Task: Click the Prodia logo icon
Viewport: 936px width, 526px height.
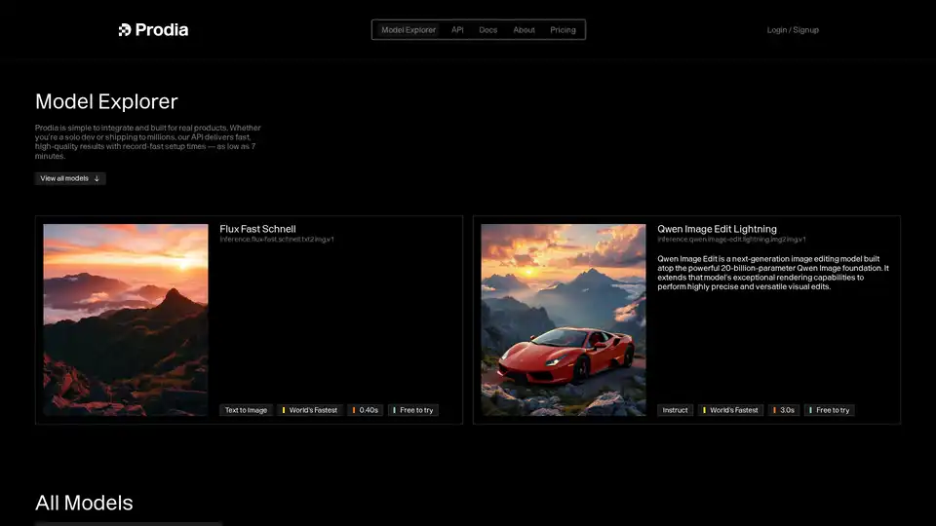Action: pyautogui.click(x=125, y=30)
